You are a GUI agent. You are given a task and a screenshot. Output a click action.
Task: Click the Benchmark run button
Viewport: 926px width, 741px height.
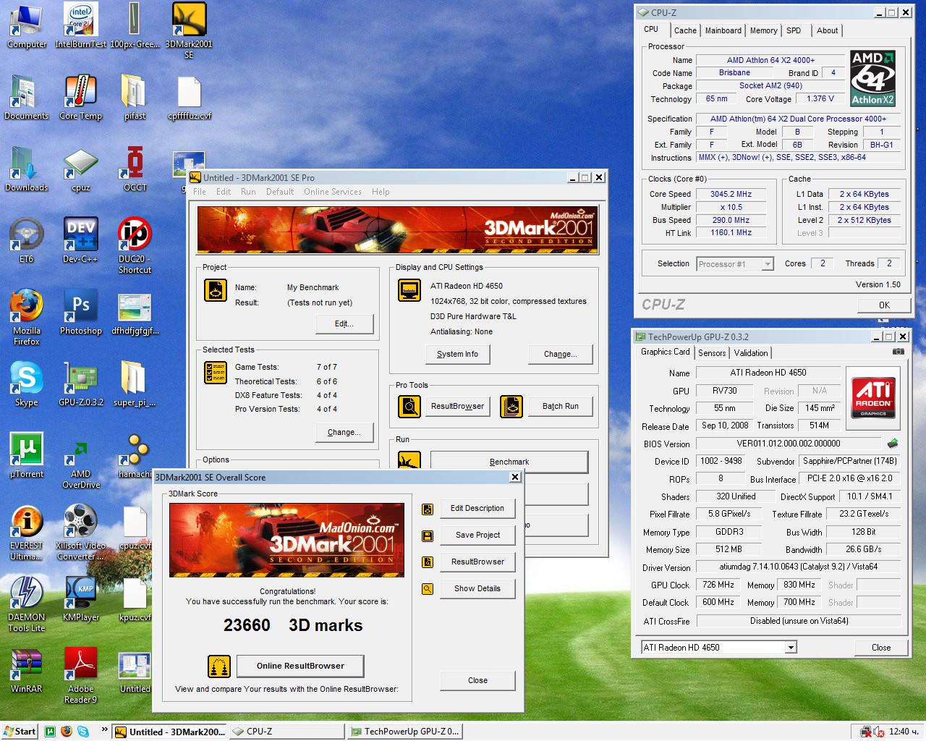pos(509,462)
